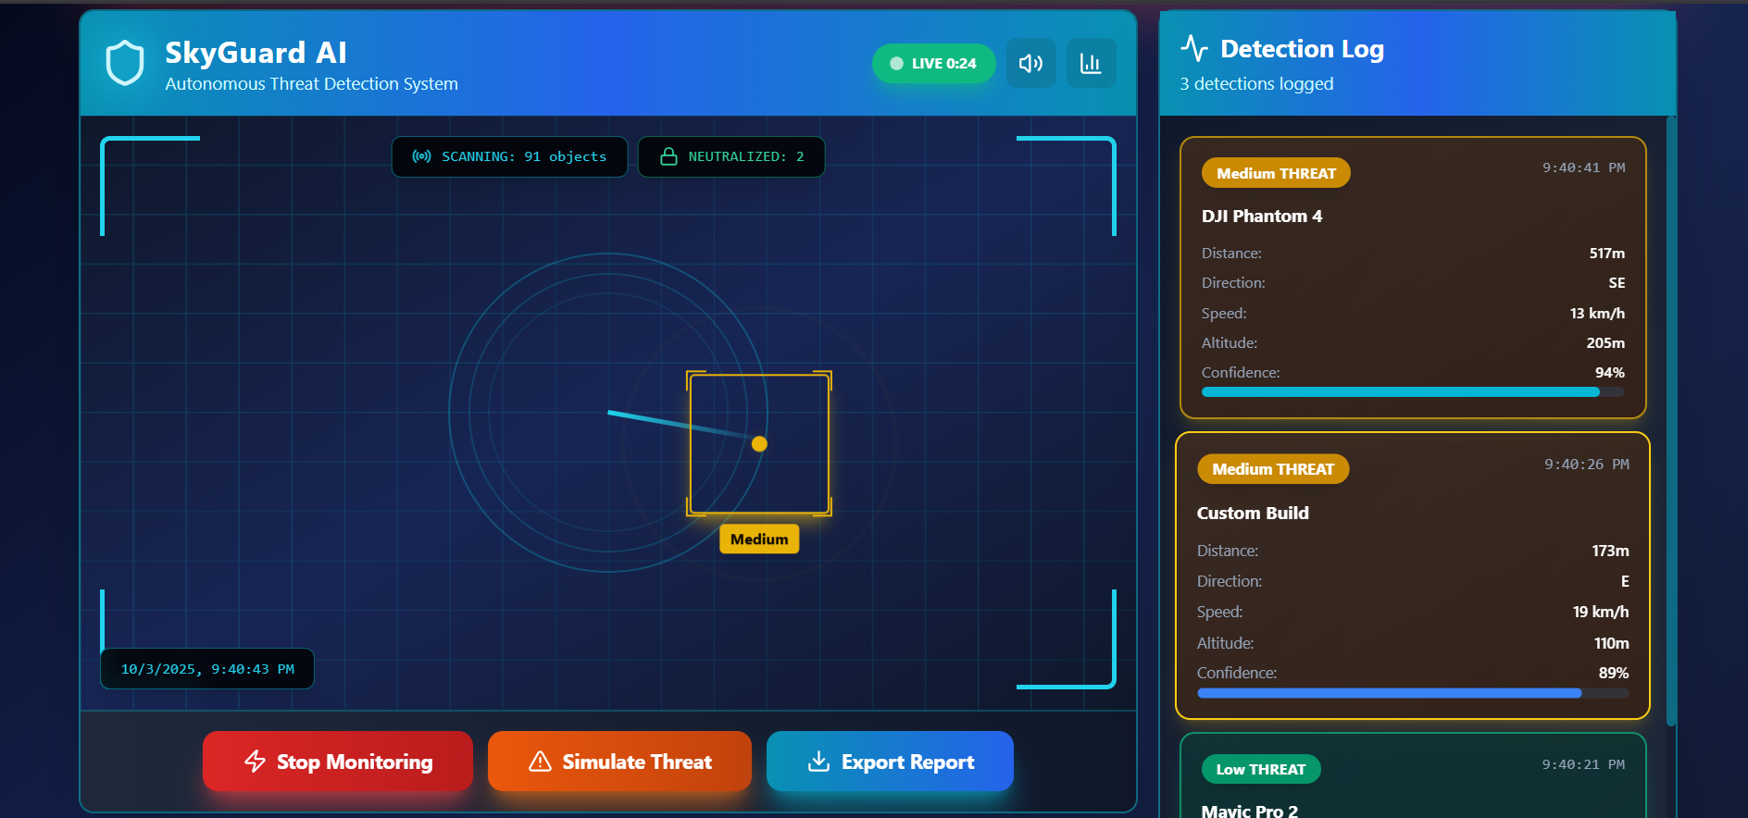The image size is (1748, 818).
Task: Click the SkyGuard AI shield logo
Action: click(125, 63)
